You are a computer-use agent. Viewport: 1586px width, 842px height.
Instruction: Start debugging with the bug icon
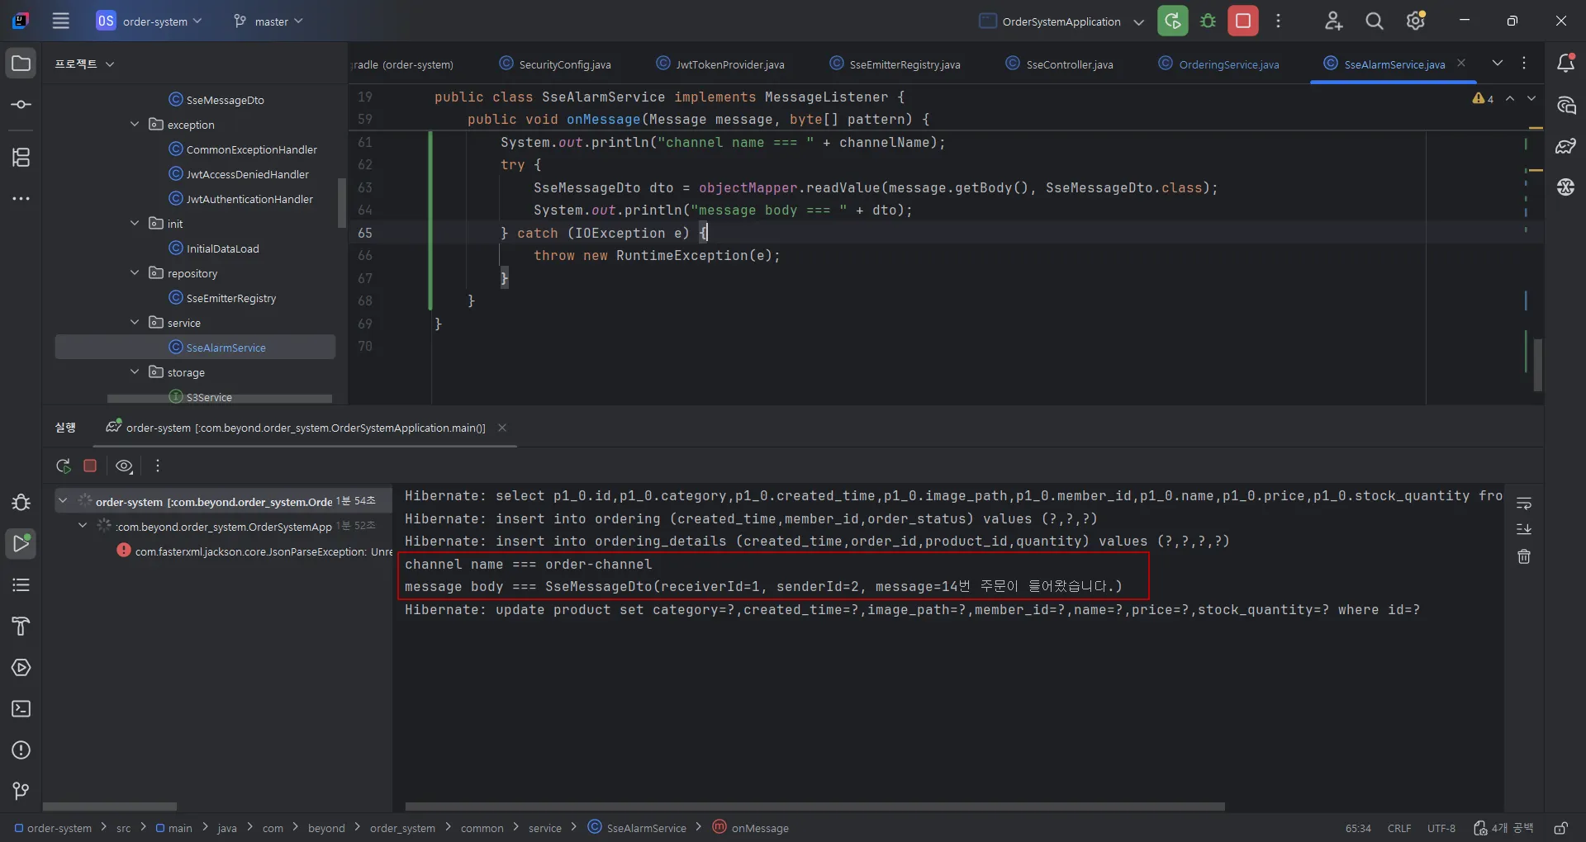point(1208,21)
